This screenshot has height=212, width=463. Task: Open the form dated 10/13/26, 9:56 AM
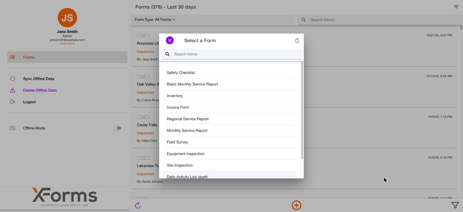[x=294, y=88]
